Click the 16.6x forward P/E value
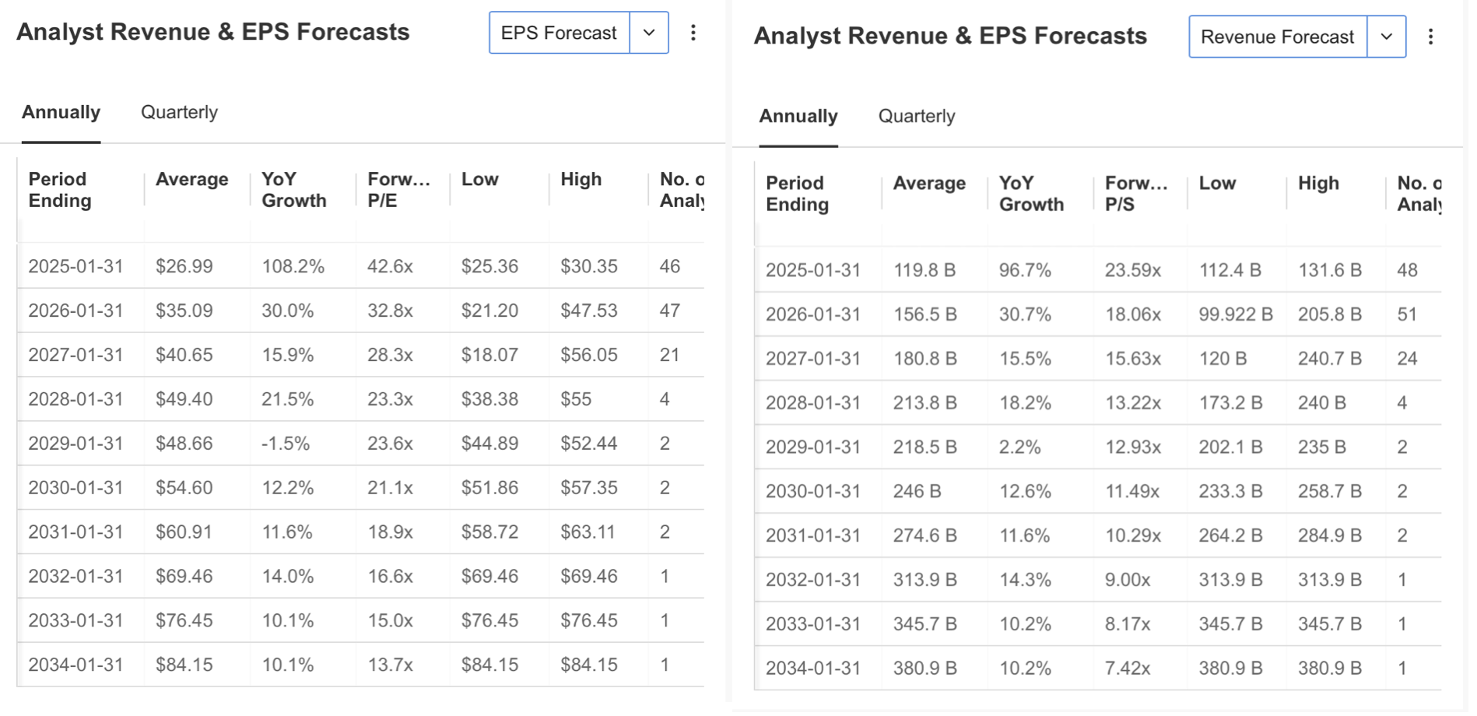 [390, 577]
